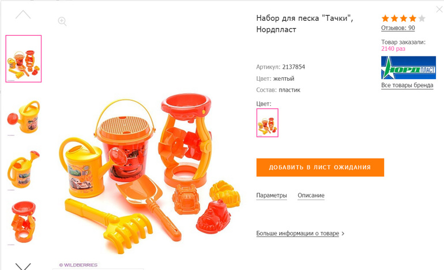Click Добавить в лист ожидания button
The width and height of the screenshot is (444, 270).
[320, 167]
